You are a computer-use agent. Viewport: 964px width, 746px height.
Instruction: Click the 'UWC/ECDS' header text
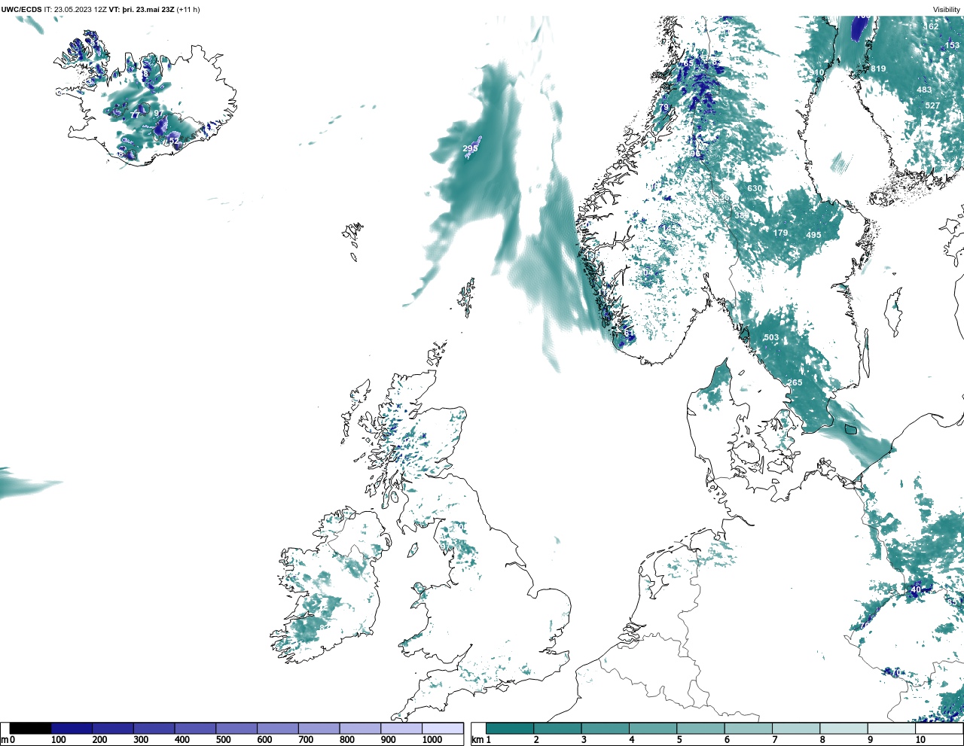(x=21, y=9)
